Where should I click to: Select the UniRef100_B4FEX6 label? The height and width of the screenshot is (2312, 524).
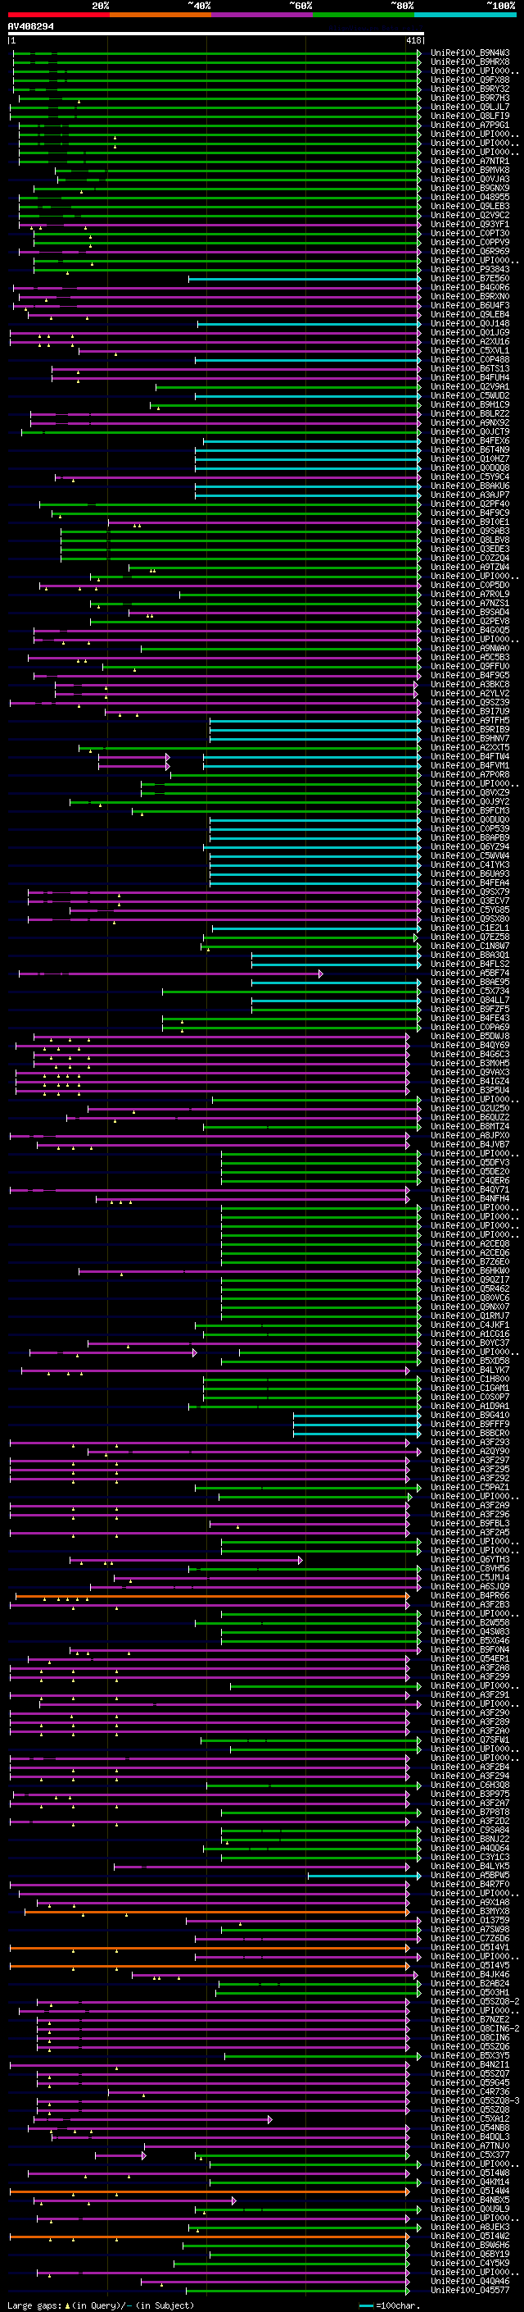[x=470, y=440]
